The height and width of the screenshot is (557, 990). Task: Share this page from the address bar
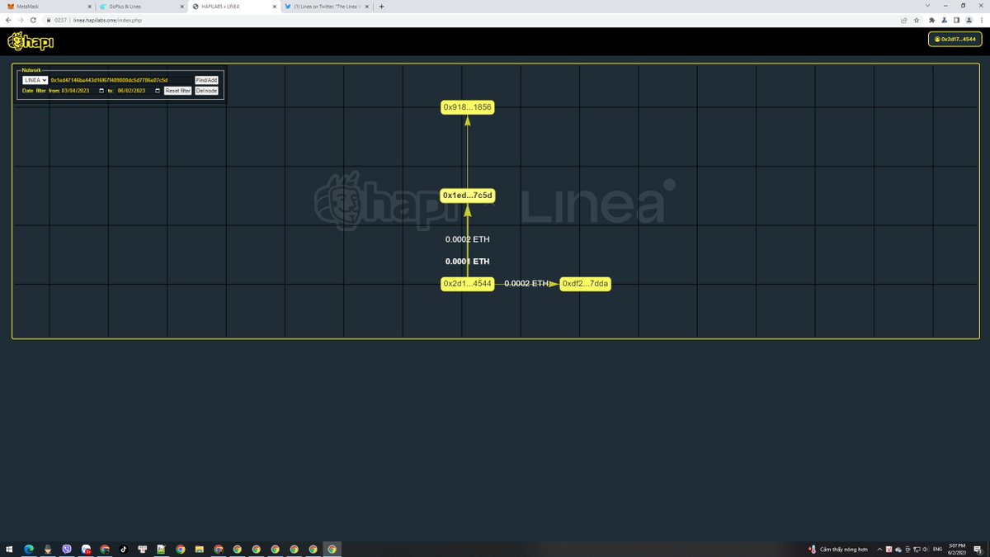tap(905, 20)
